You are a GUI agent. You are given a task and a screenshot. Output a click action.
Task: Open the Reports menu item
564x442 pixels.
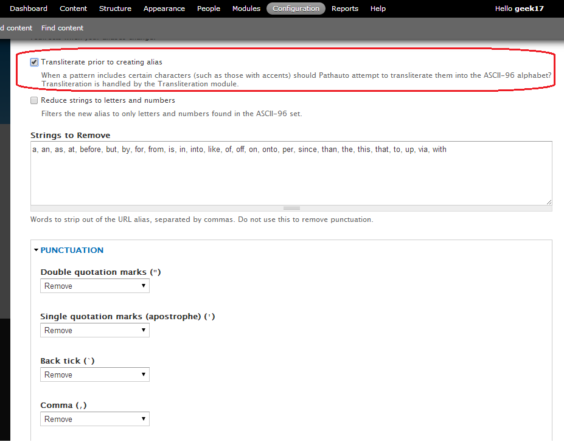tap(345, 9)
